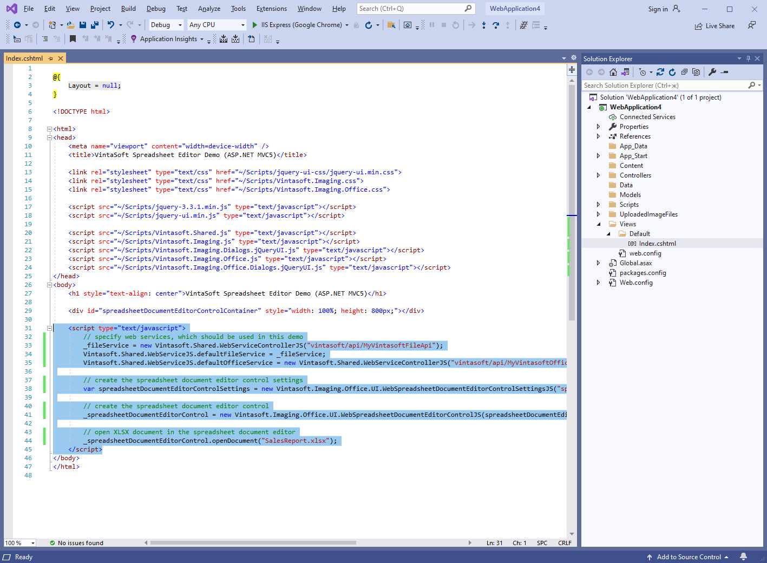Click the Save All toolbar icon

coord(95,25)
